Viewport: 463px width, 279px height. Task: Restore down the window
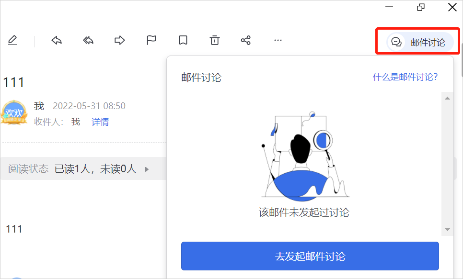point(421,7)
